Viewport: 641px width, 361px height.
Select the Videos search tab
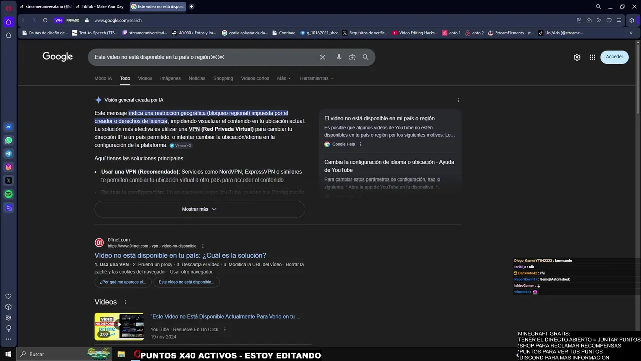pyautogui.click(x=145, y=78)
